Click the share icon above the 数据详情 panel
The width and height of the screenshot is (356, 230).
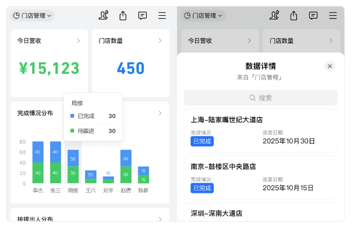tap(293, 16)
